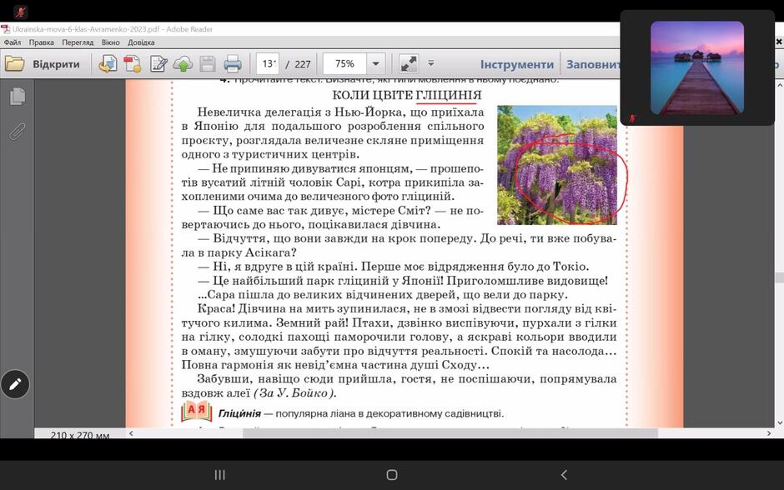Toggle the pencil annotation button
The image size is (784, 490).
coord(15,384)
